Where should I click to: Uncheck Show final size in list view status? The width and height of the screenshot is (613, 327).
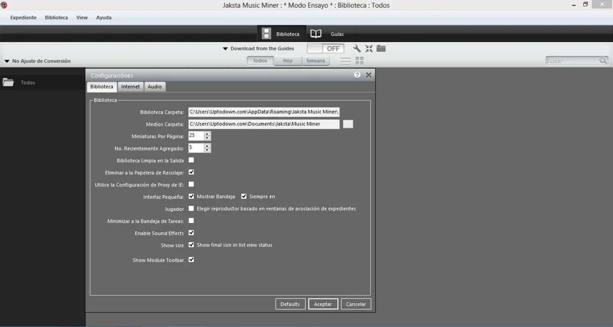click(x=191, y=245)
